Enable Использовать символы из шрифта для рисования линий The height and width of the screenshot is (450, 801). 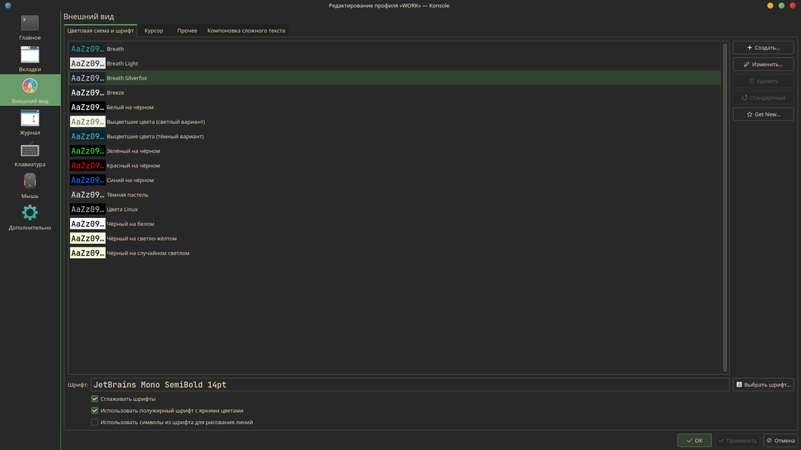tap(95, 422)
